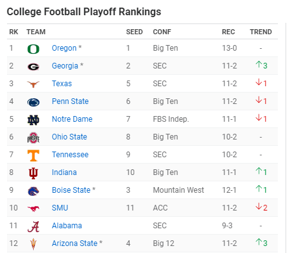Click the Notre Dame ND logo

pos(33,120)
